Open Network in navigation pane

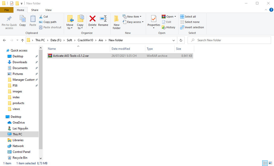click(x=18, y=146)
